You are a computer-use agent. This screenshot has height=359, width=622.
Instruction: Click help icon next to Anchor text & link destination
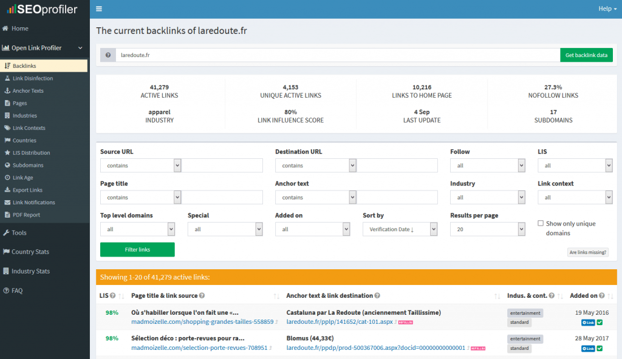[x=377, y=295]
